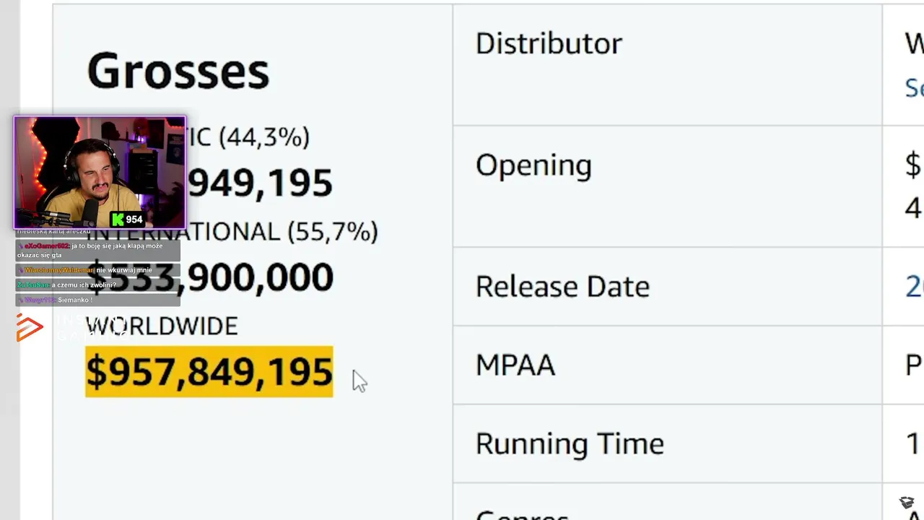
Task: Click the domestic gross amount ending 949,195
Action: point(260,184)
